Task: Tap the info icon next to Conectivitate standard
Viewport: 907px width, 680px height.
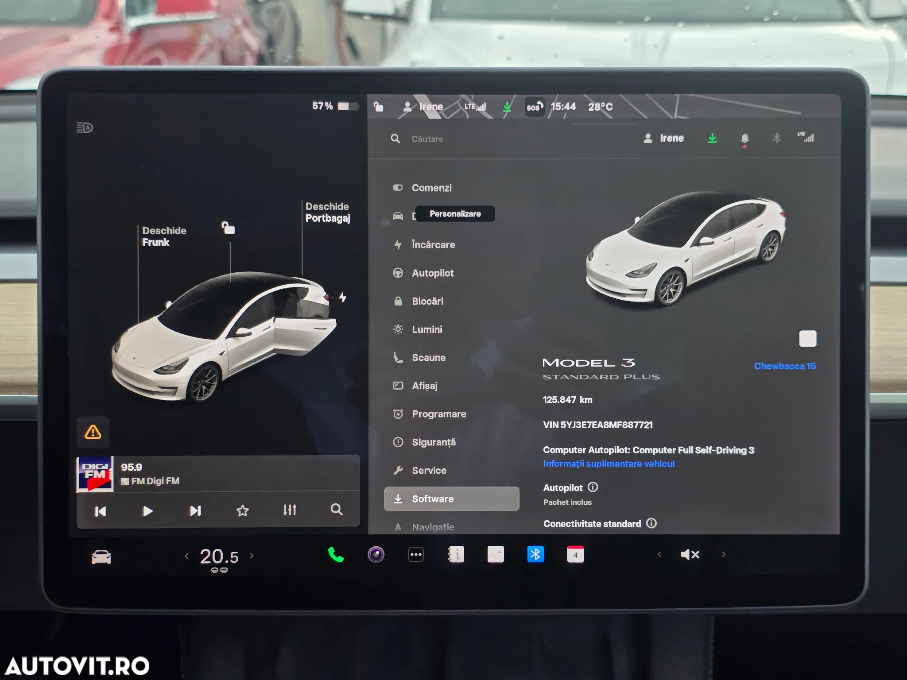Action: point(651,523)
